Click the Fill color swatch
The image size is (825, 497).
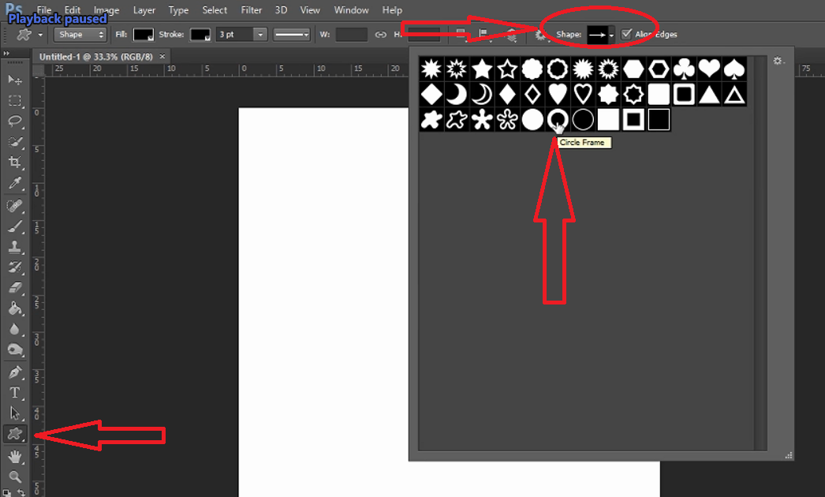point(143,34)
